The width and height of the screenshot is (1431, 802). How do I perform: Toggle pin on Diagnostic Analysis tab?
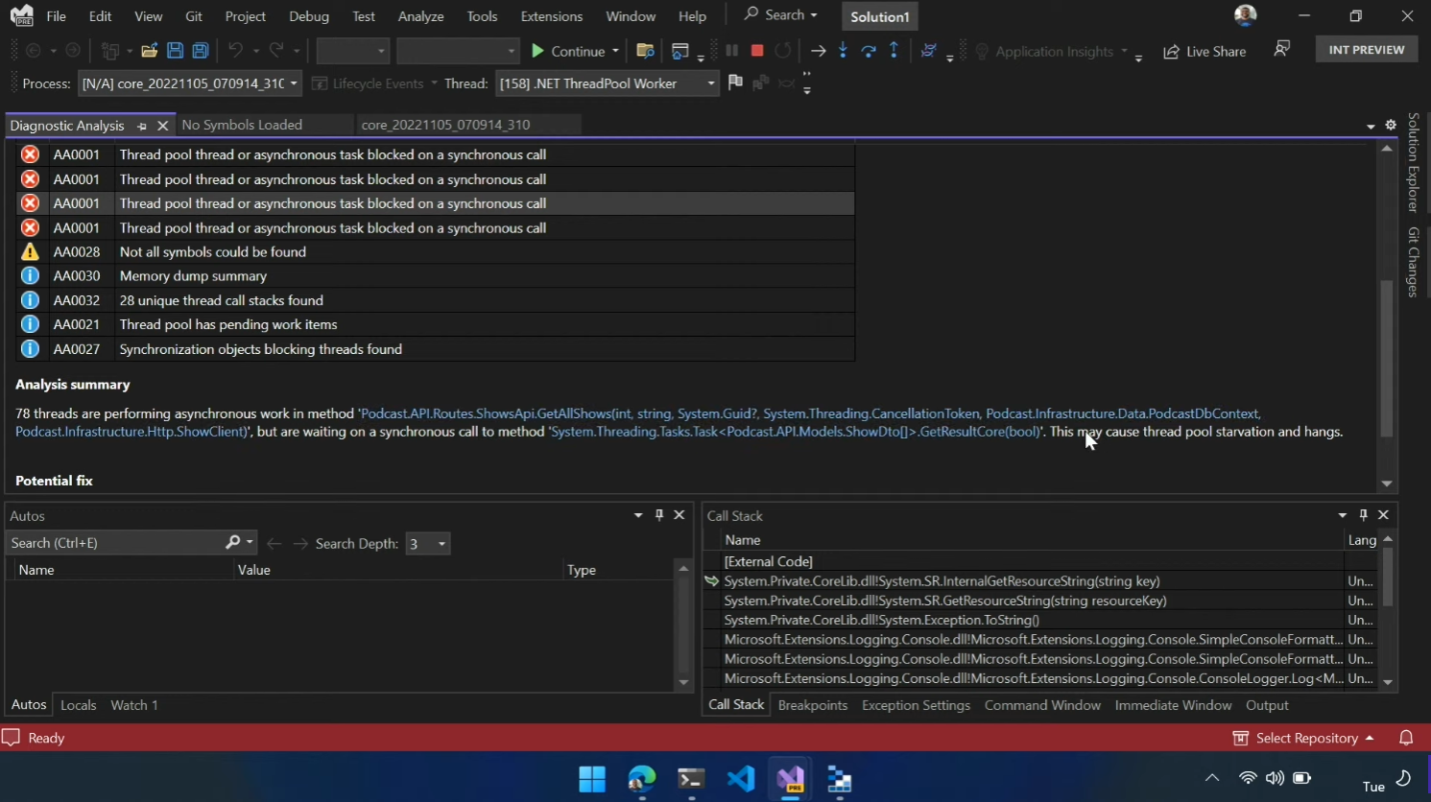tap(142, 126)
